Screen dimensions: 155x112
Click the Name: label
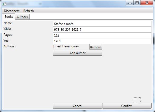pyautogui.click(x=8, y=23)
